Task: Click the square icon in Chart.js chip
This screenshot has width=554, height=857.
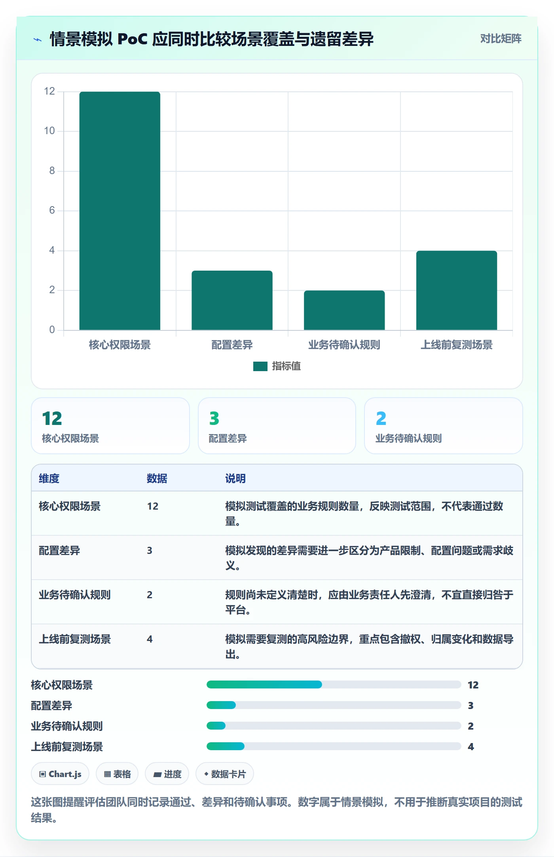Action: (43, 774)
